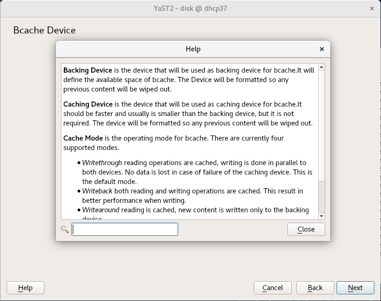
Task: Click the help text scrollbar up arrow
Action: coord(321,67)
